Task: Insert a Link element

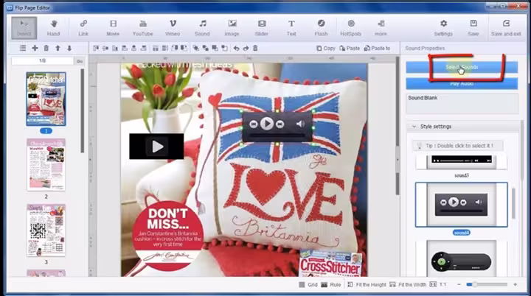Action: coord(83,28)
